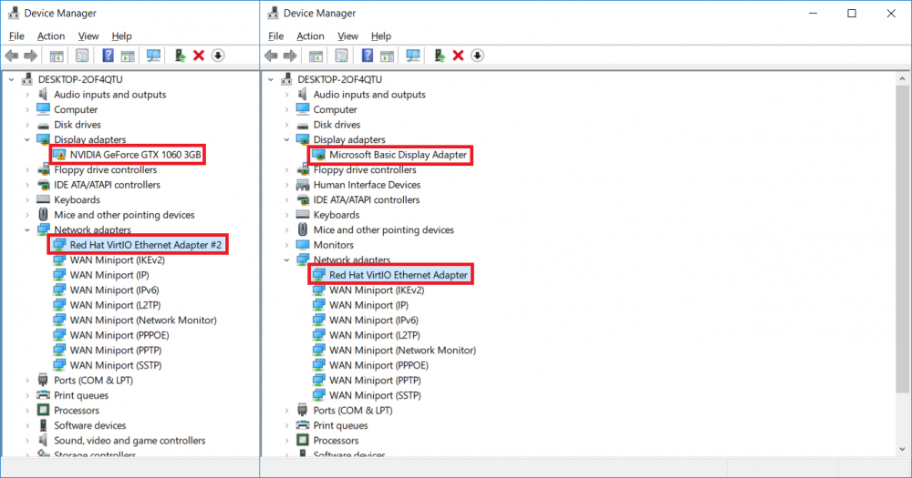The width and height of the screenshot is (912, 478).
Task: Click Computer node in right window
Action: tap(335, 109)
